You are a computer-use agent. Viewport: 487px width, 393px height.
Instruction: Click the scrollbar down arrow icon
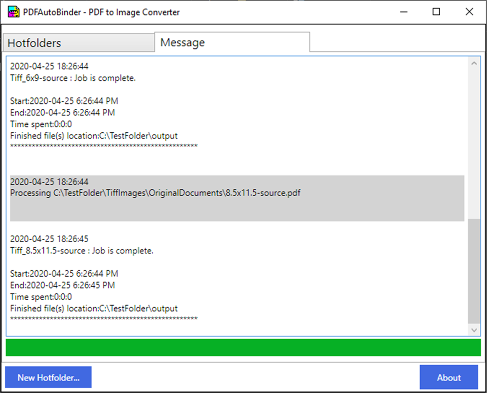[x=475, y=330]
